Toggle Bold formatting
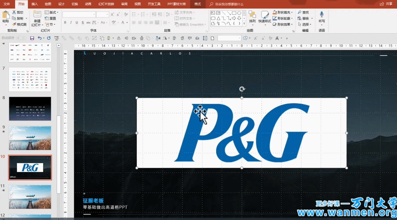The width and height of the screenshot is (397, 220). (x=65, y=22)
